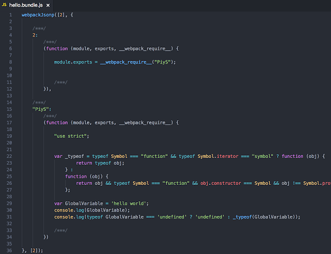Click the "use strict" string
This screenshot has height=254, width=331.
(70, 136)
